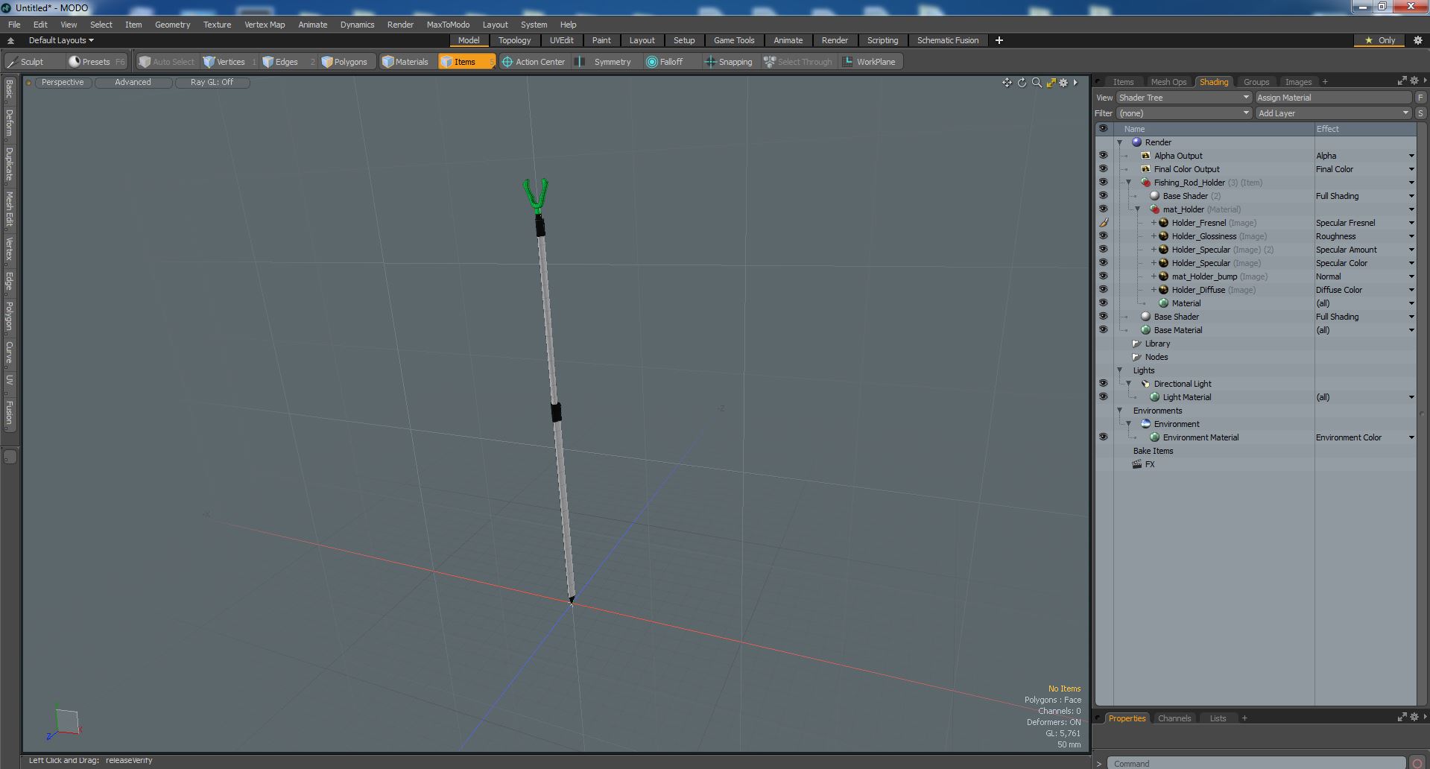The width and height of the screenshot is (1430, 769).
Task: Open the Diffuse Color effect dropdown
Action: click(1411, 290)
